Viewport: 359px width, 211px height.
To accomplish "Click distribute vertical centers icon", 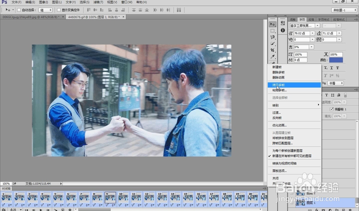I will pyautogui.click(x=140, y=10).
